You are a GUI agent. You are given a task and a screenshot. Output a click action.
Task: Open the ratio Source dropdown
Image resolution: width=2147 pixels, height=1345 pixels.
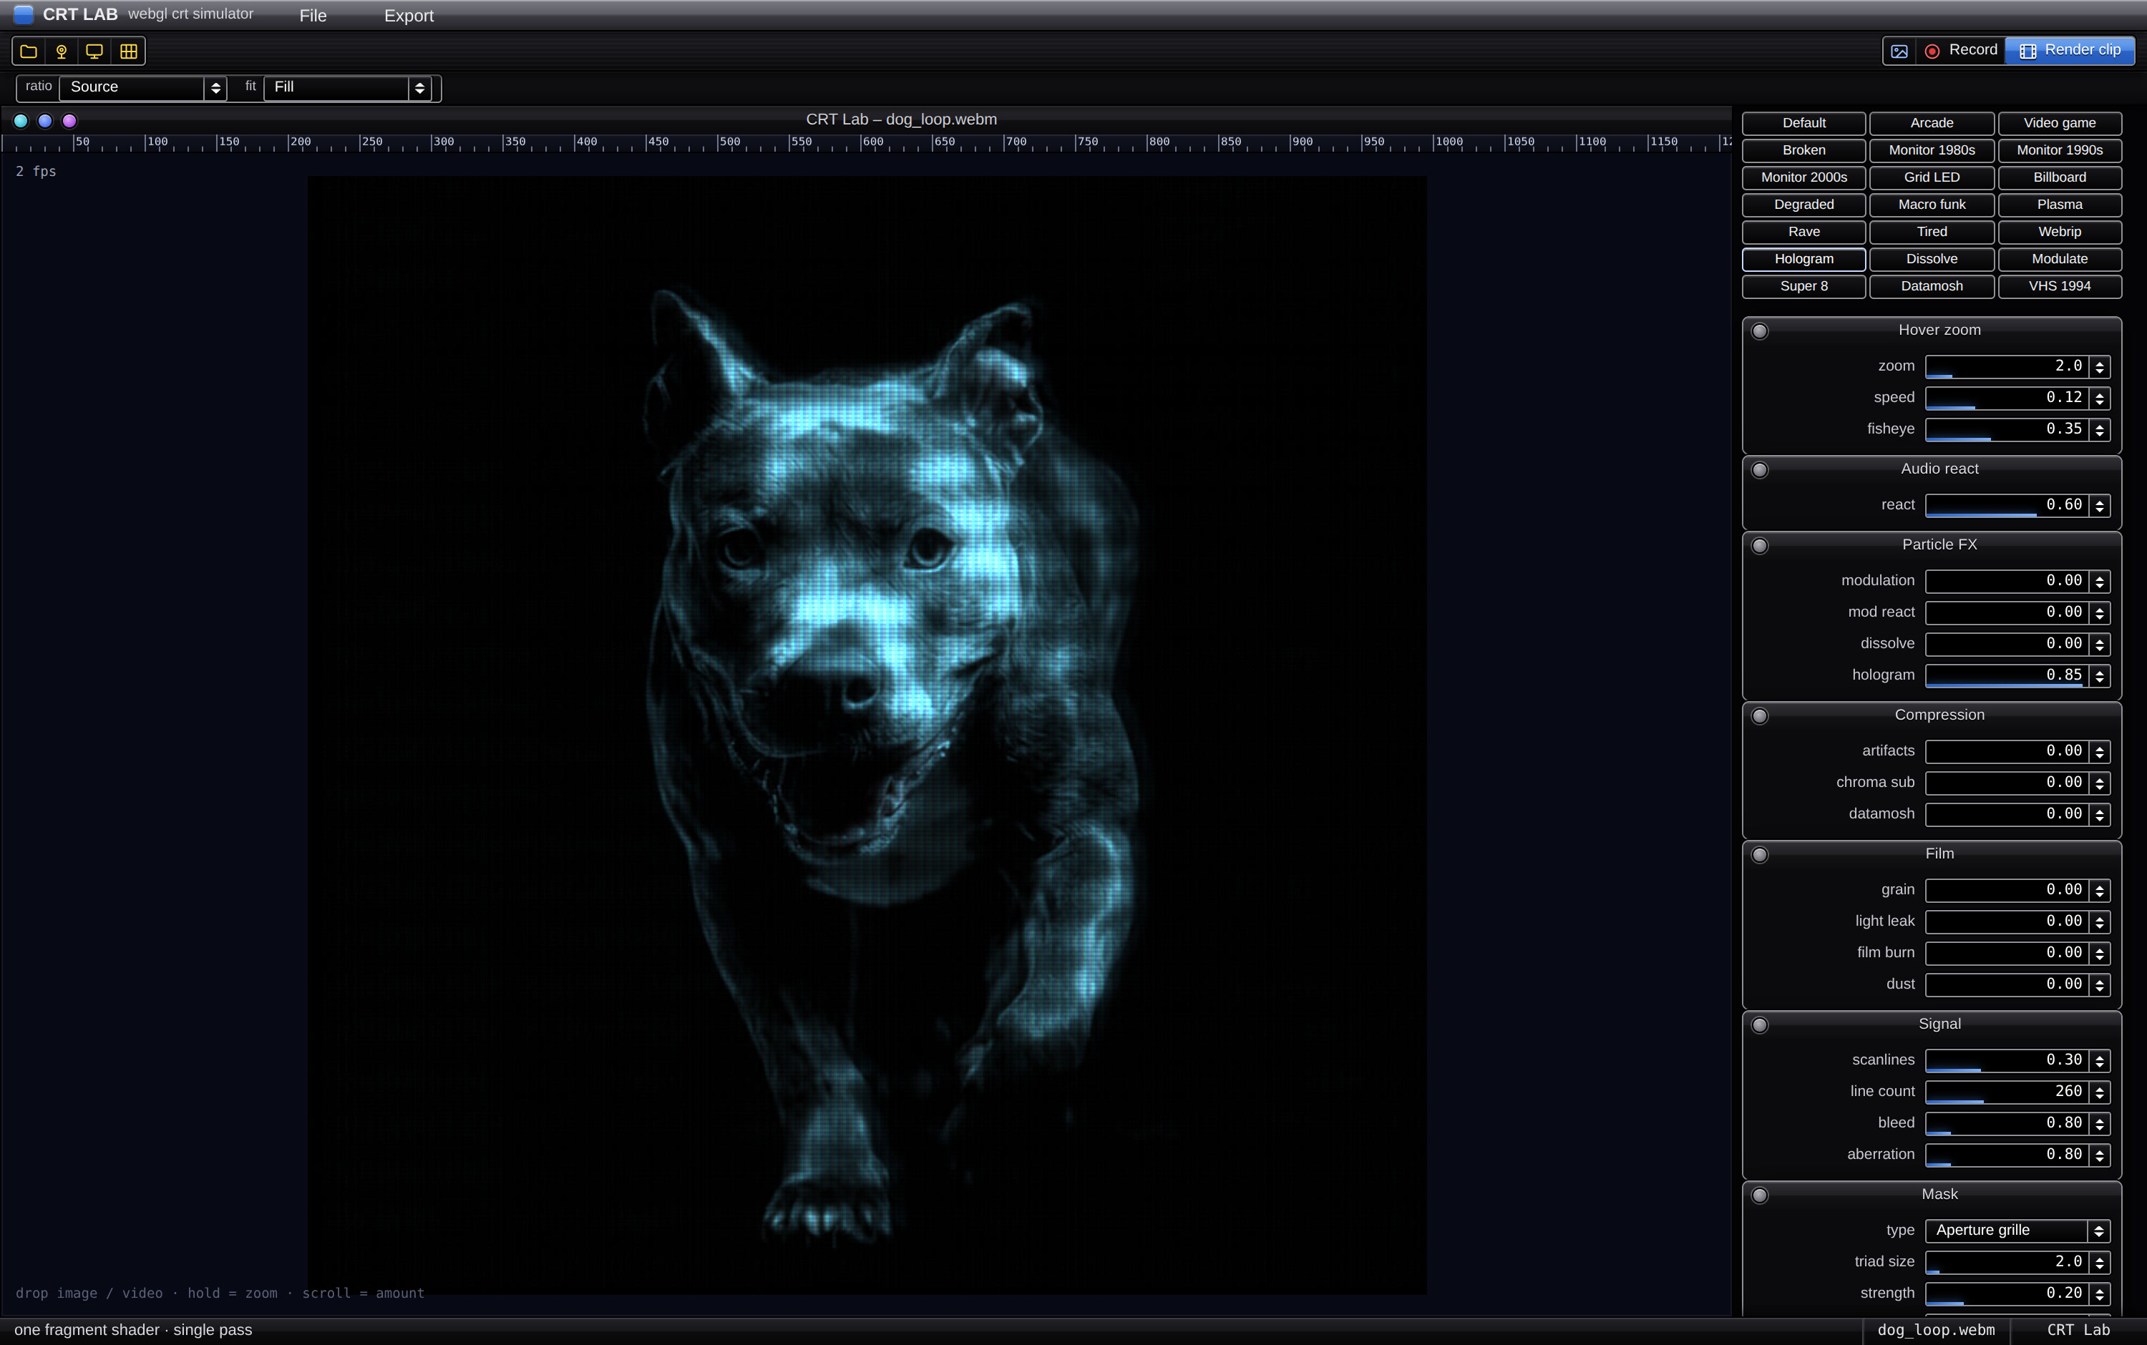(x=142, y=87)
